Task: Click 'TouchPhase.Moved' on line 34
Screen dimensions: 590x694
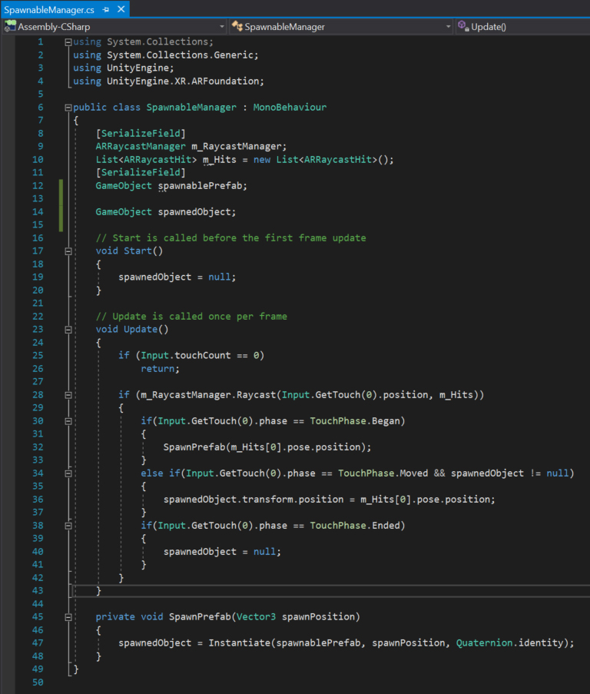Action: (x=383, y=473)
